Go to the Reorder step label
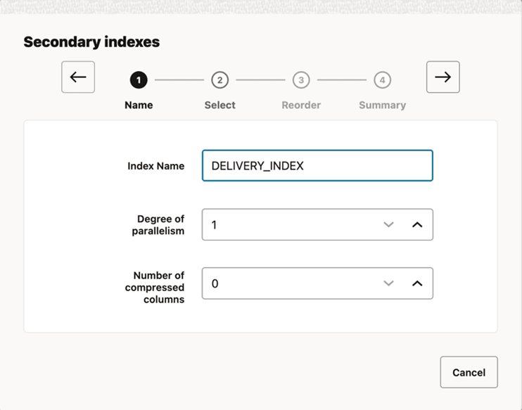The image size is (522, 410). [301, 105]
